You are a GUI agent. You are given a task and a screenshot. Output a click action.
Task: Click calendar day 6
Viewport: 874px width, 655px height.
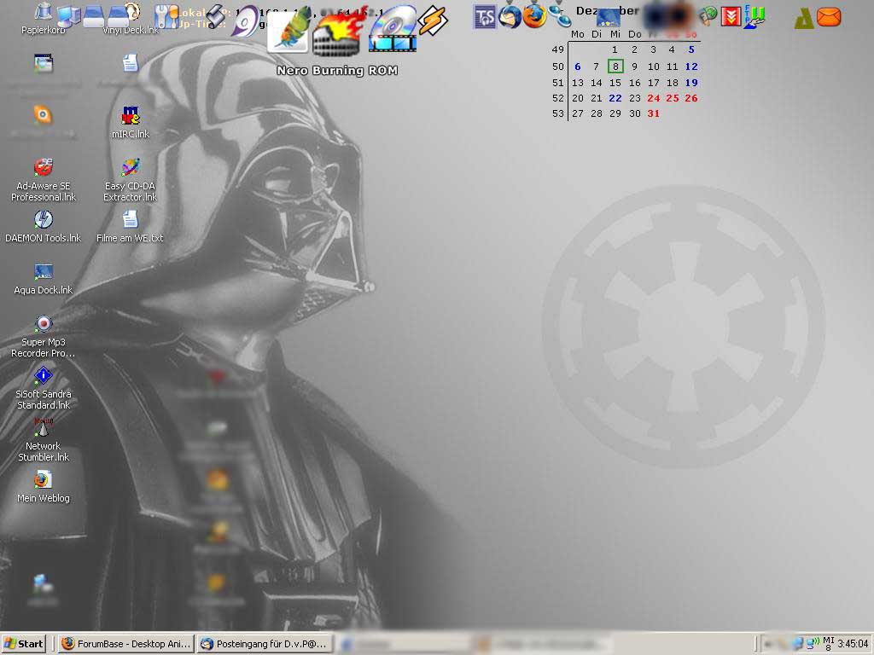click(578, 67)
